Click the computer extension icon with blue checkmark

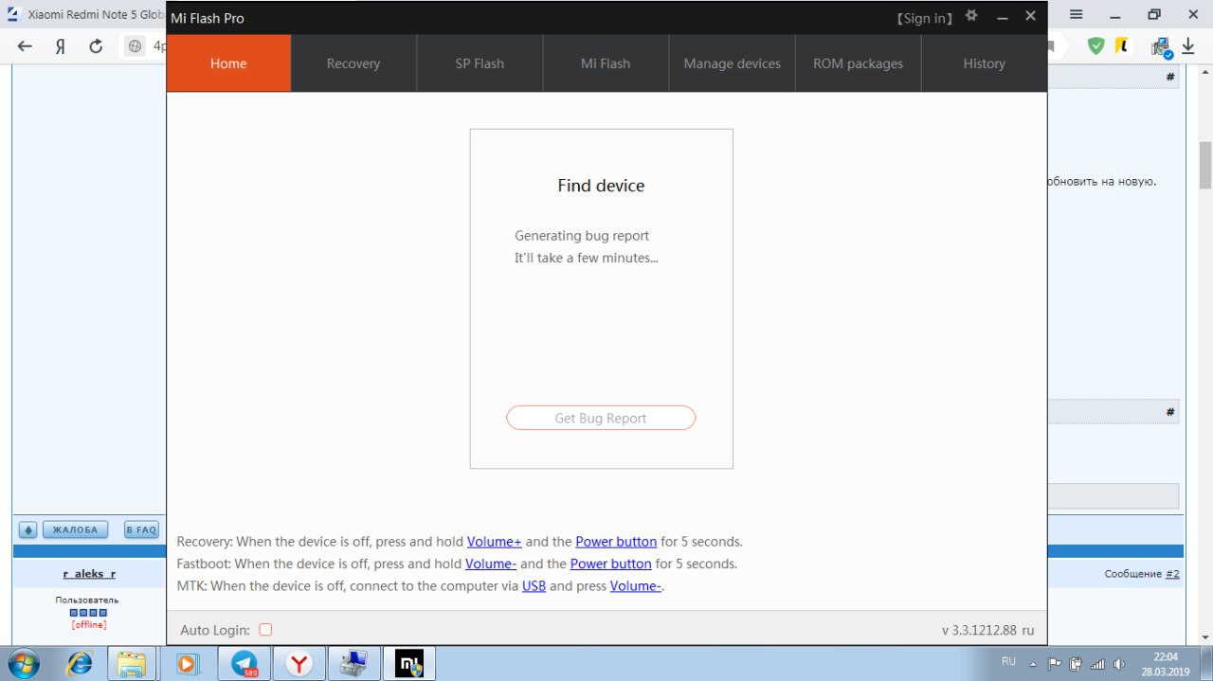(1161, 46)
